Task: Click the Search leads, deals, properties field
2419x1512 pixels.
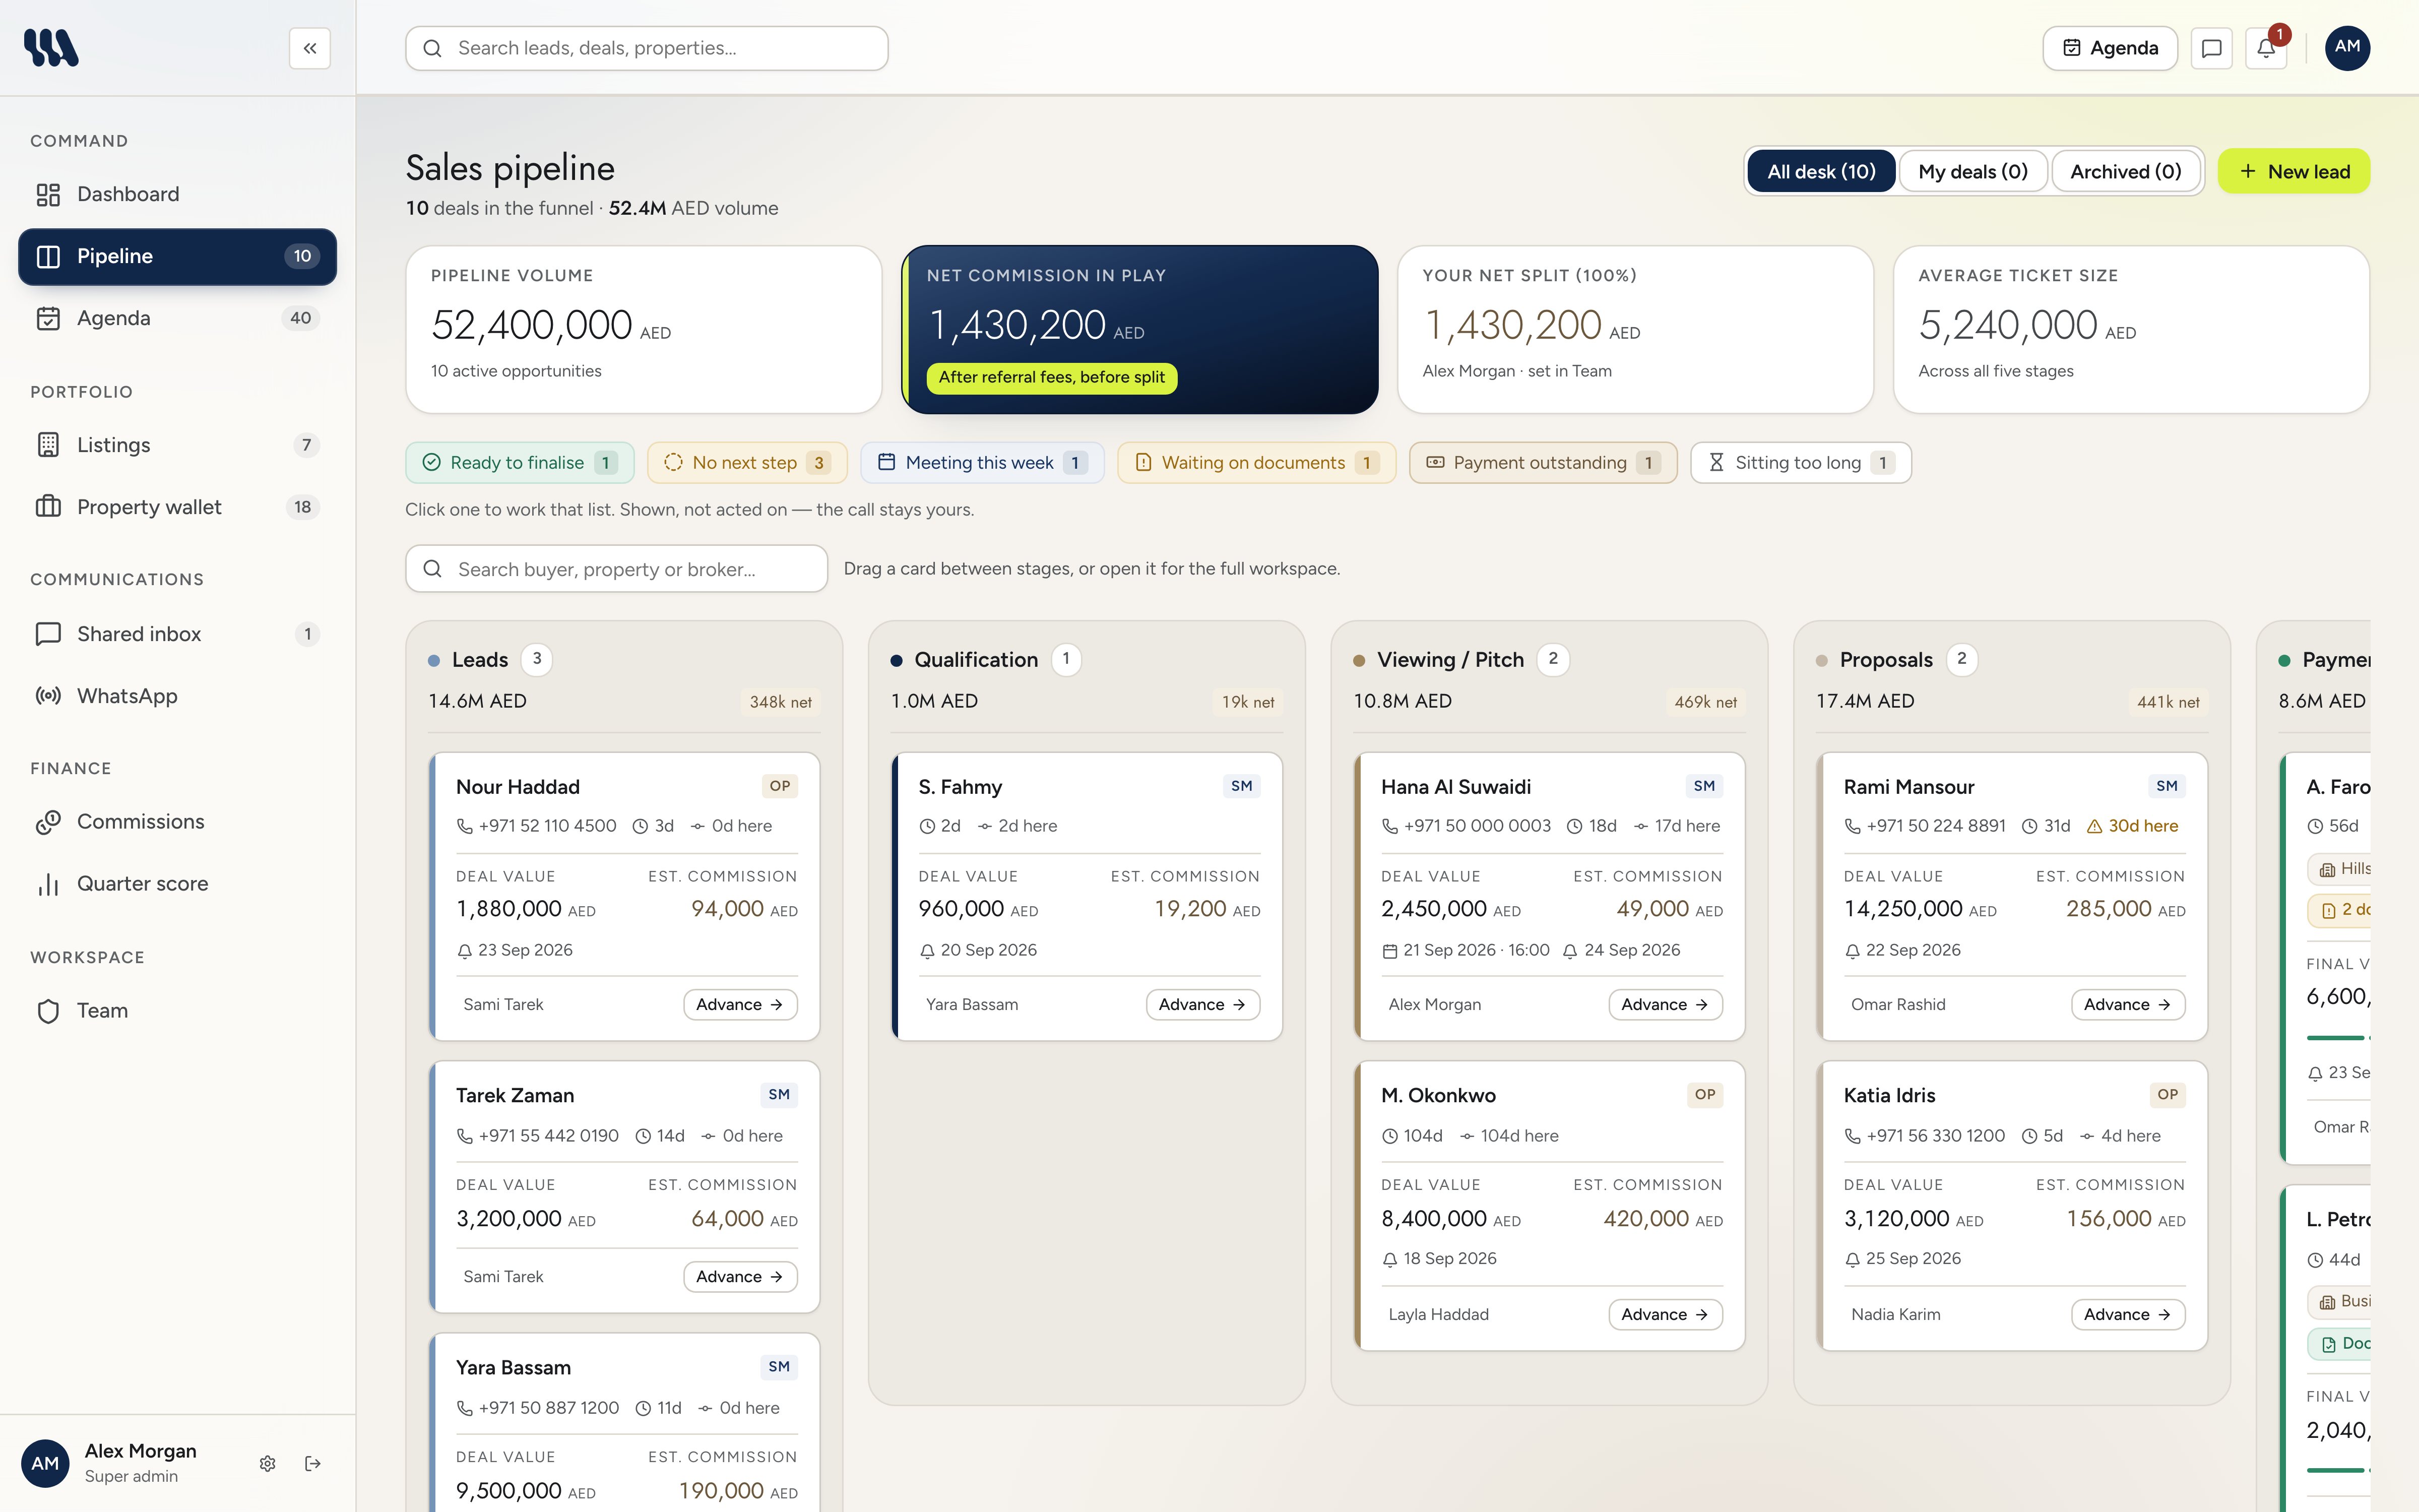Action: pos(647,48)
